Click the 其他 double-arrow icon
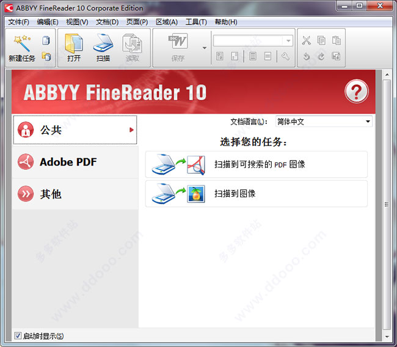The height and width of the screenshot is (347, 397). click(x=26, y=194)
